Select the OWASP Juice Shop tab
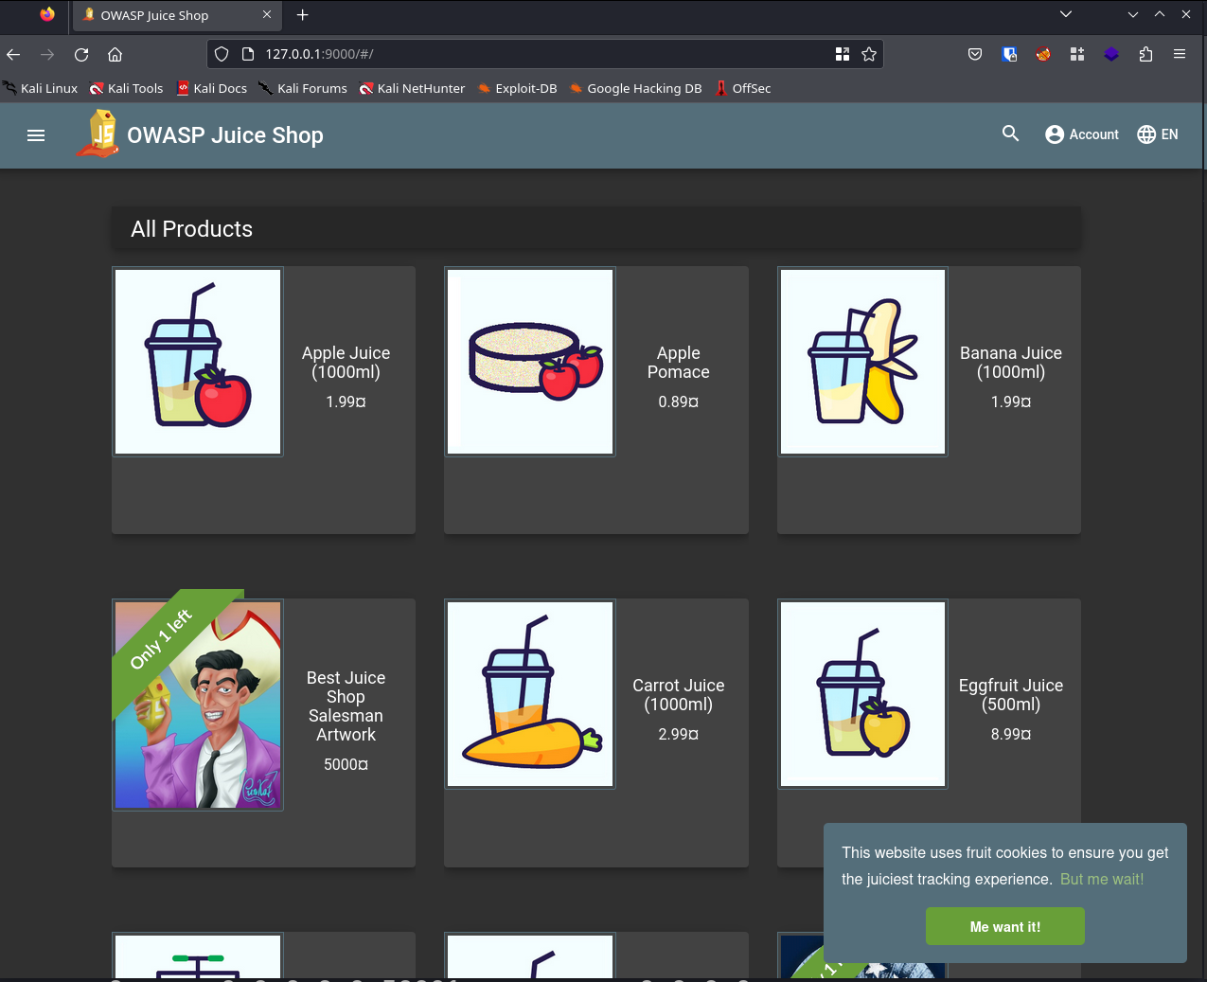The width and height of the screenshot is (1207, 982). pyautogui.click(x=166, y=15)
